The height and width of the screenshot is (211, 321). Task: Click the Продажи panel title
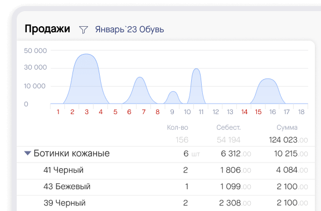47,29
